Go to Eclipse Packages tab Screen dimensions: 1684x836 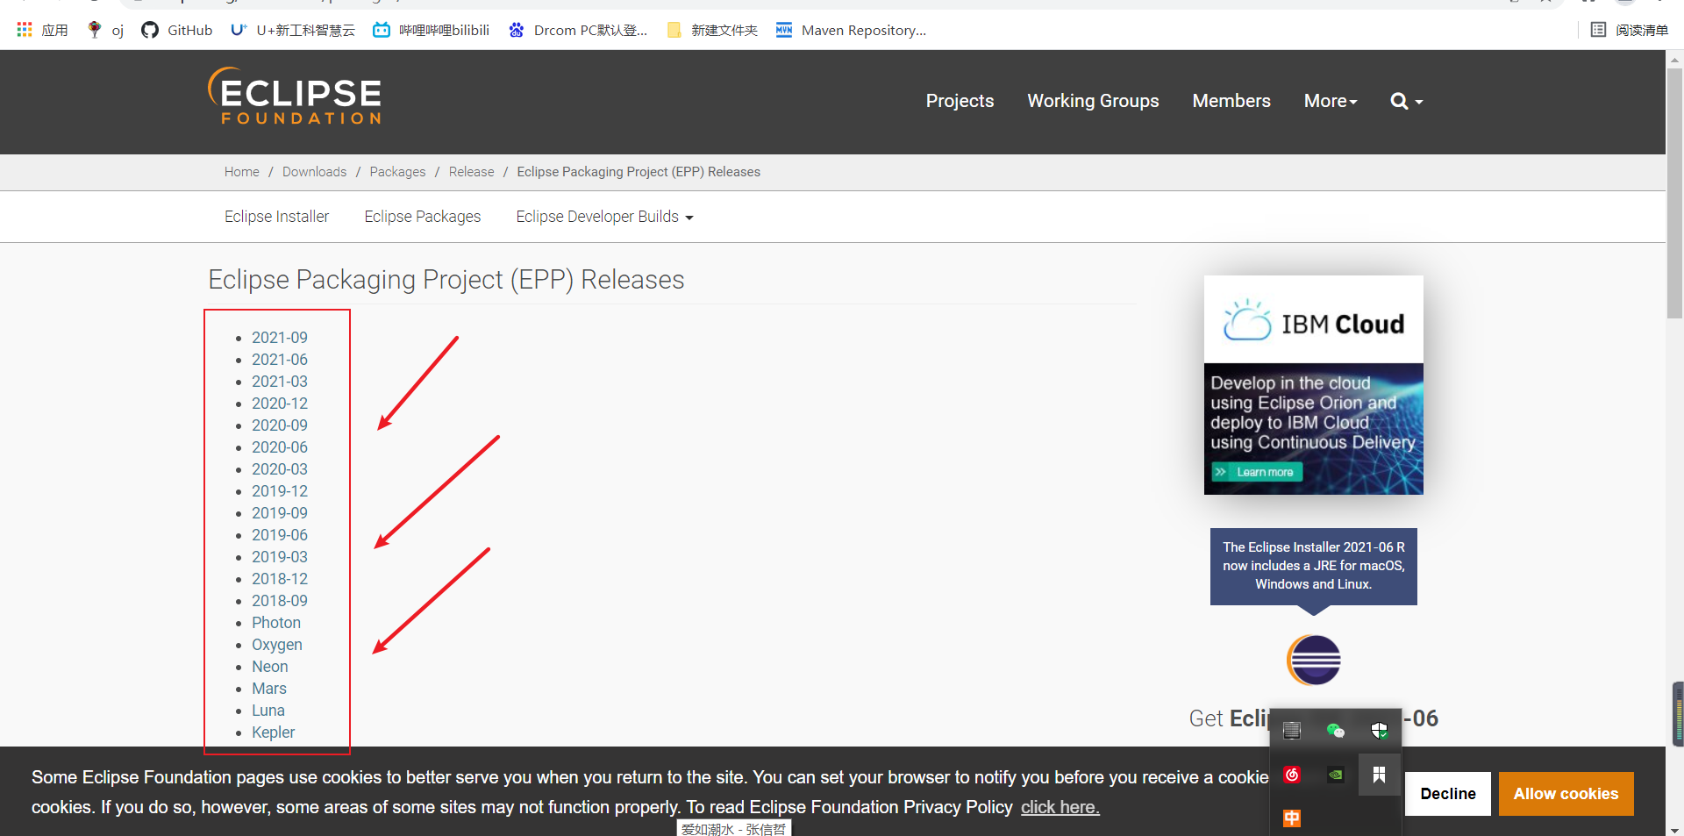[x=422, y=217]
